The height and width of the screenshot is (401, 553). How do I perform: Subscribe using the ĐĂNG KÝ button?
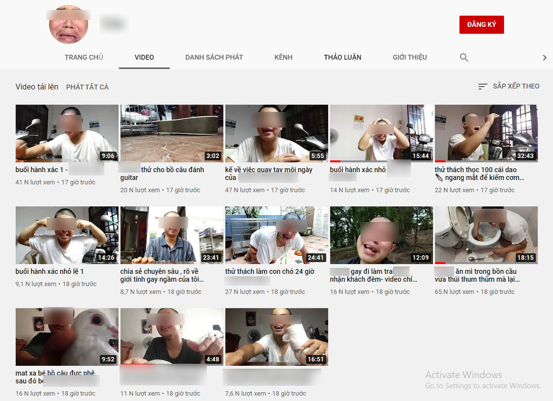click(481, 24)
